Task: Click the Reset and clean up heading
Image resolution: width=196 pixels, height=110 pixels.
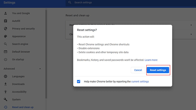Action: tap(77, 15)
